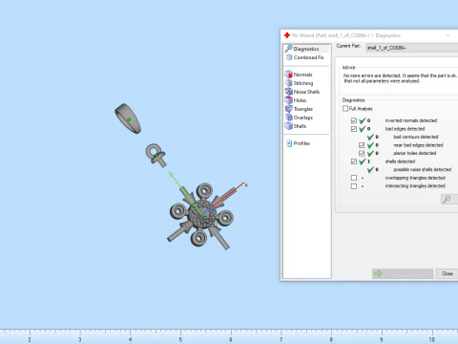The height and width of the screenshot is (344, 458).
Task: Select the Holes fixing step
Action: coord(296,100)
